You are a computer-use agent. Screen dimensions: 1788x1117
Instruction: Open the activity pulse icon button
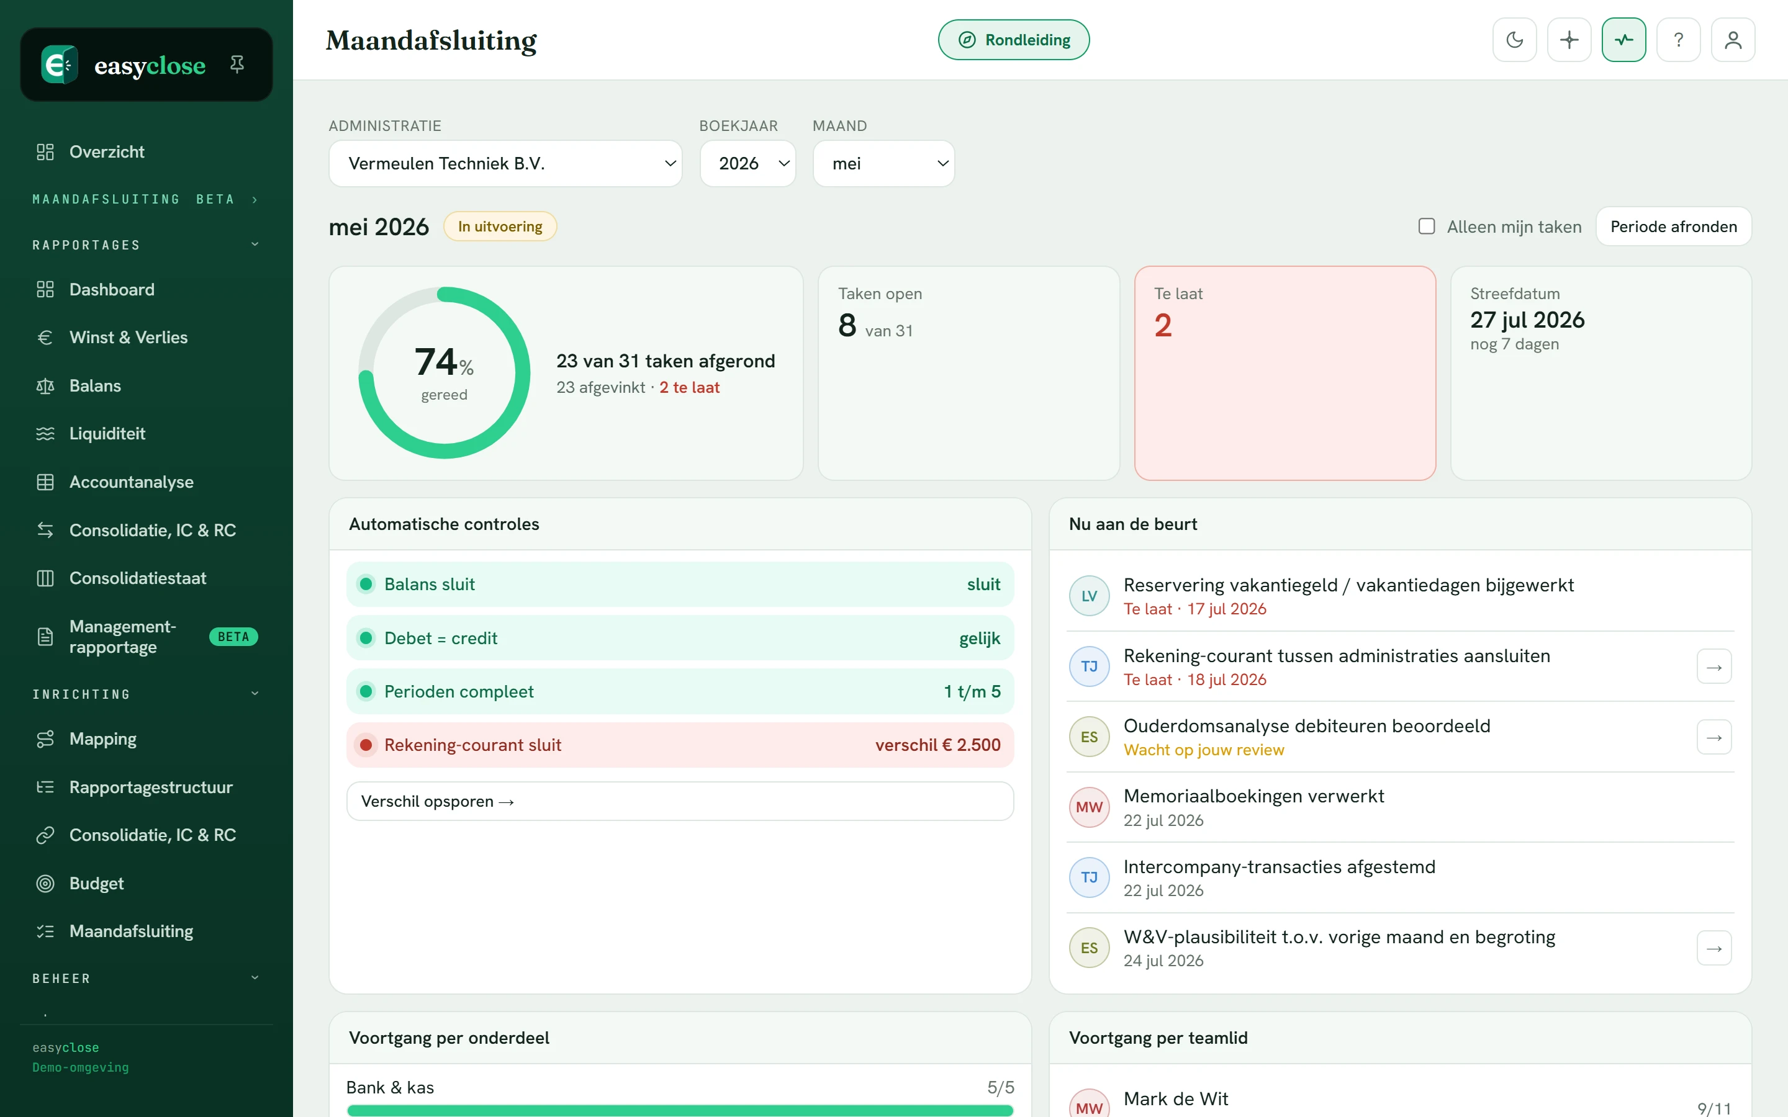pyautogui.click(x=1624, y=40)
